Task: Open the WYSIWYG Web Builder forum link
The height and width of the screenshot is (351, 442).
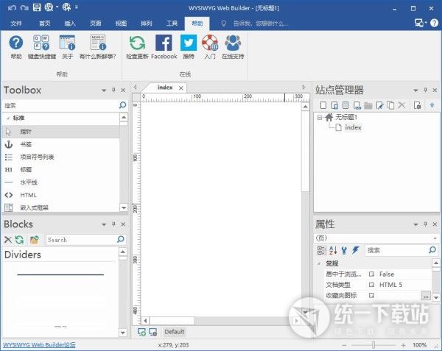Action: [39, 344]
